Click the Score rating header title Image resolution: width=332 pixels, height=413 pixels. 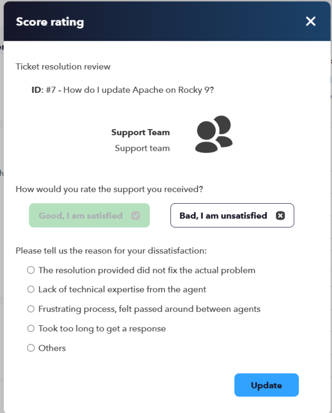point(50,22)
